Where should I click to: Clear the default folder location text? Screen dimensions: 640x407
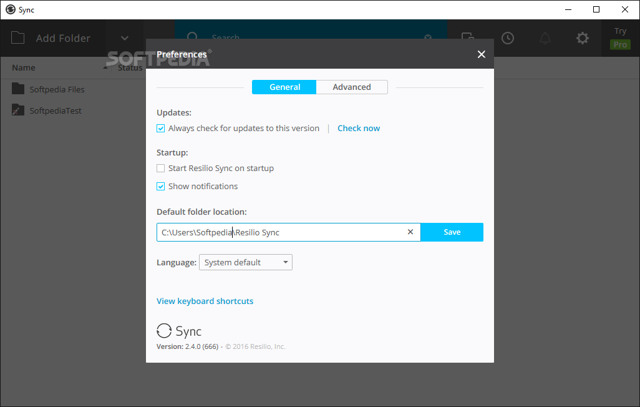pos(410,232)
